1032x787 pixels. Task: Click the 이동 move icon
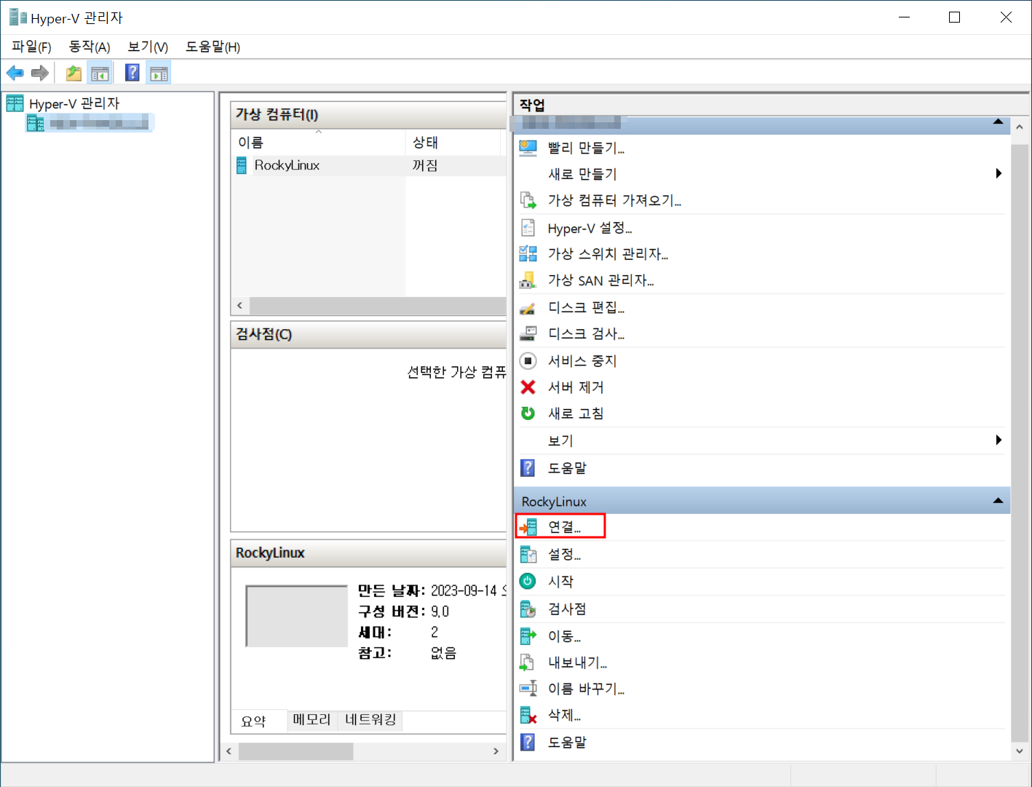point(528,636)
